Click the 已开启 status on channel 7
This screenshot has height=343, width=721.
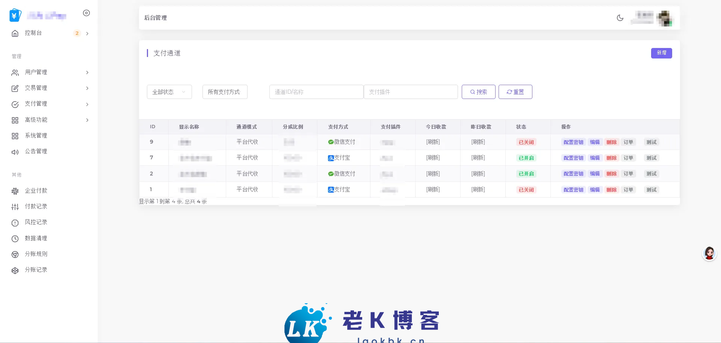[526, 158]
